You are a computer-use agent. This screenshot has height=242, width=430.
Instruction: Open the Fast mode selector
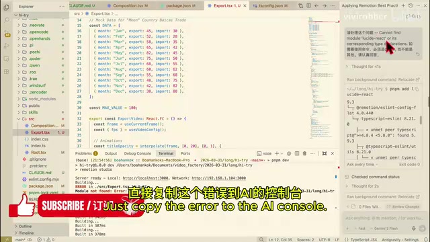tap(360, 229)
